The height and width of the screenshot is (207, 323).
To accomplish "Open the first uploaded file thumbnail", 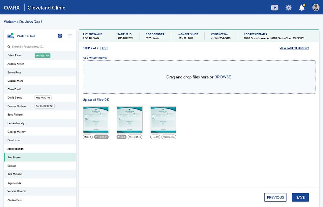I will coord(96,120).
